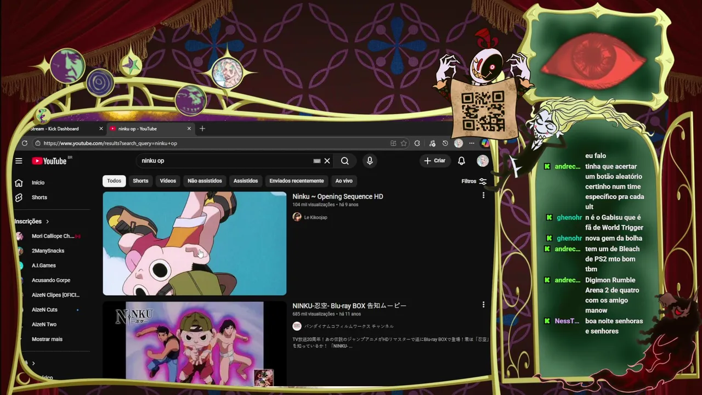702x395 pixels.
Task: View site info lock icon in address bar
Action: click(38, 143)
